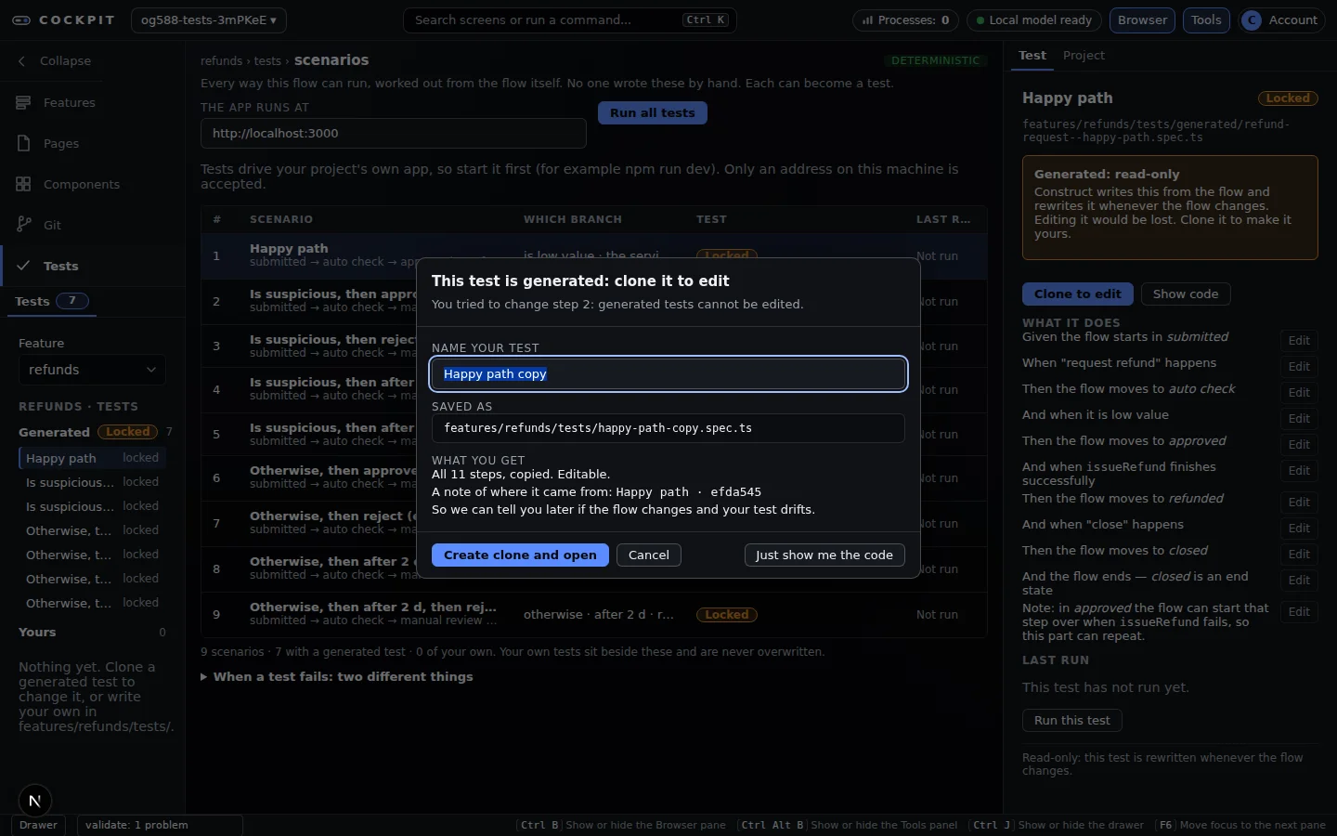Click the Features sidebar icon

point(23,102)
